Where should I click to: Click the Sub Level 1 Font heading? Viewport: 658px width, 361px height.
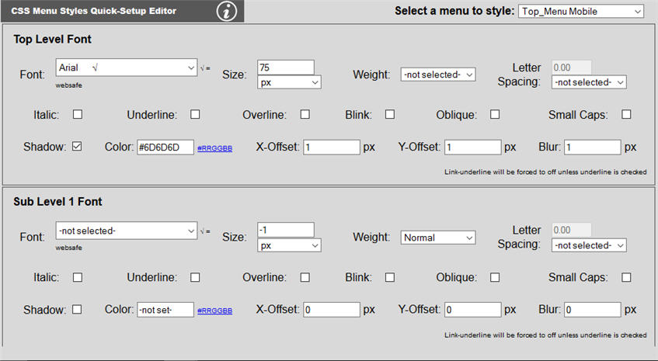pyautogui.click(x=58, y=202)
